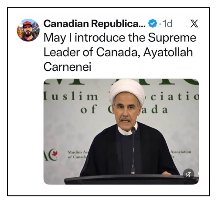This screenshot has width=218, height=202.
Task: Click the word Carnenei in the post text
Action: [x=68, y=67]
